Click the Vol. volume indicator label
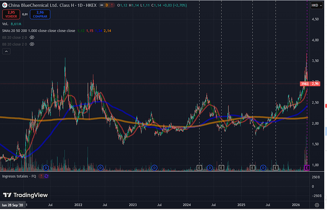 [5, 23]
